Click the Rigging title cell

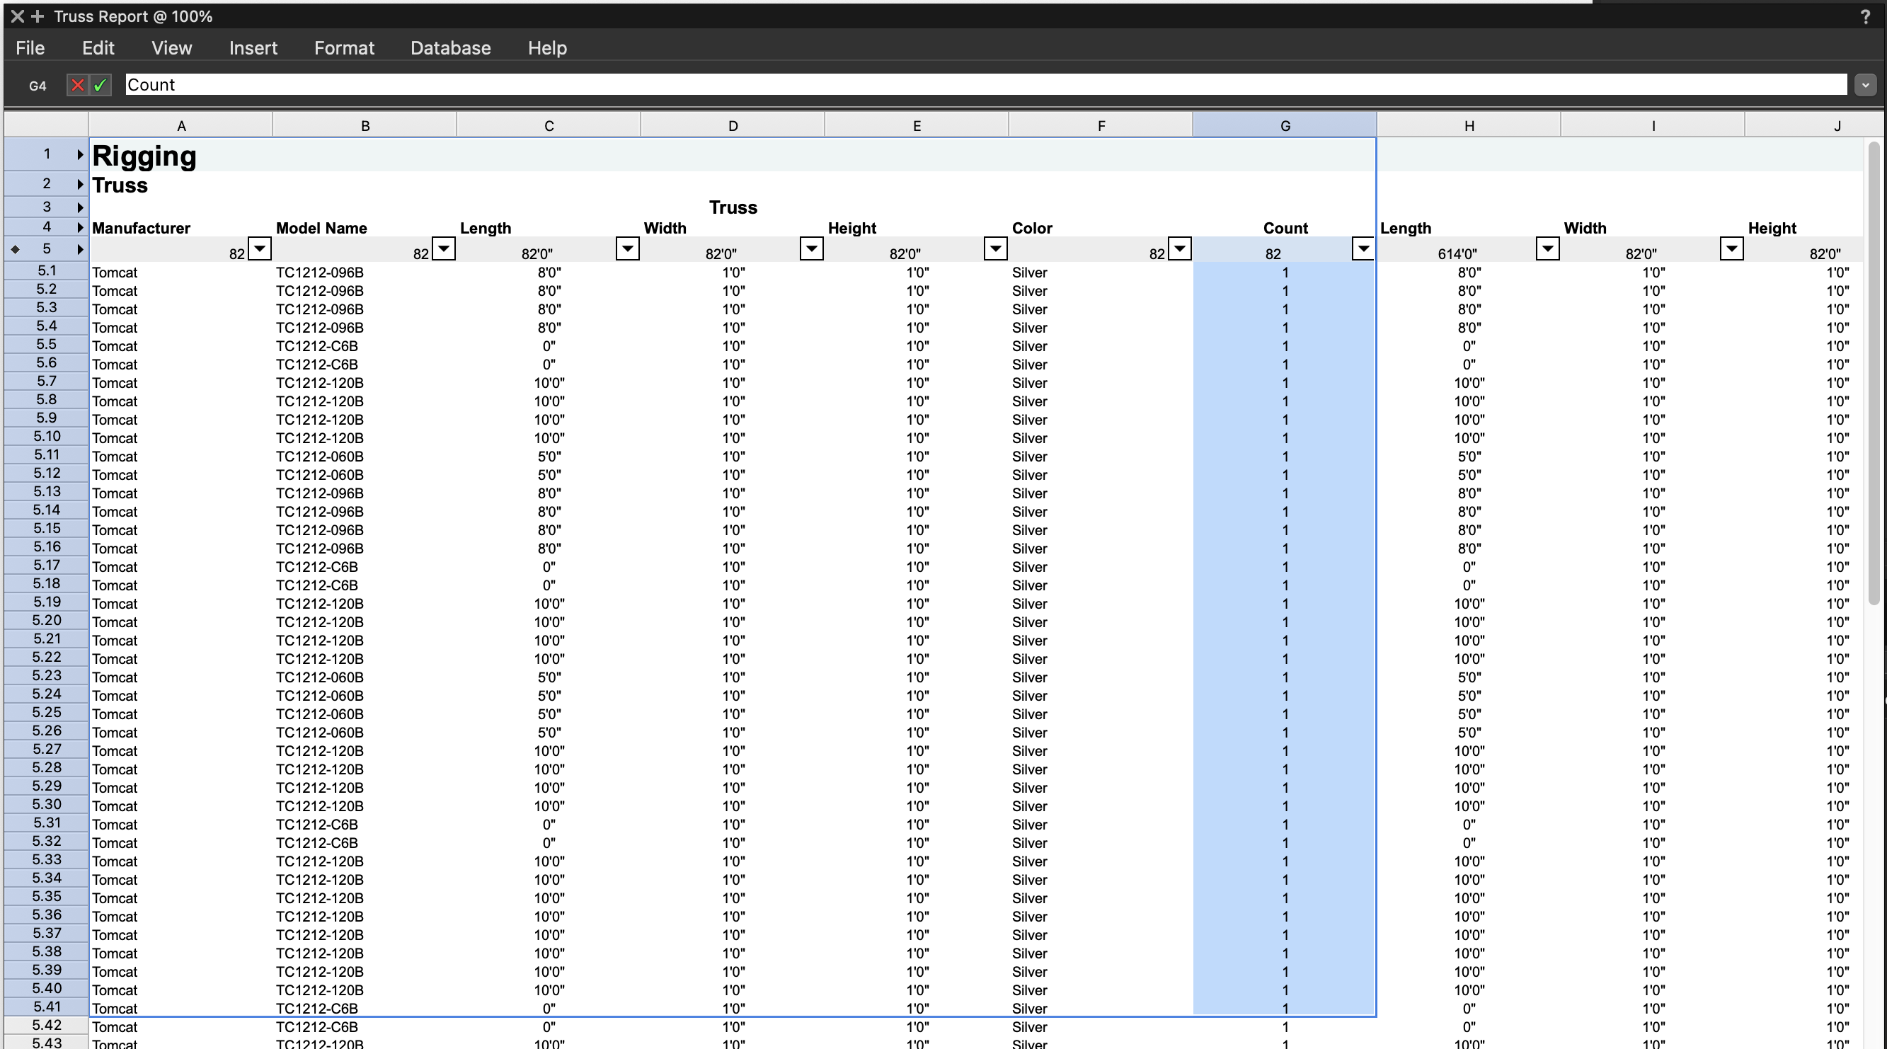(x=144, y=156)
